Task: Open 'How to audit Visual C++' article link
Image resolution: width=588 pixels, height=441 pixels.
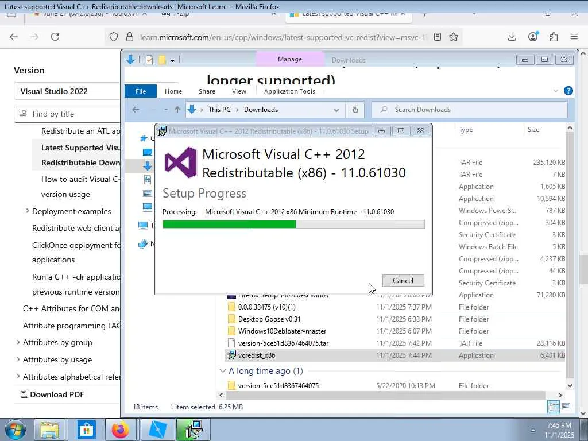Action: (80, 187)
